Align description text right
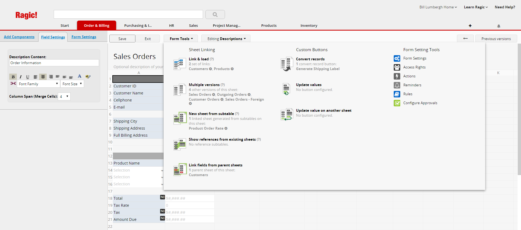This screenshot has width=521, height=230. (51, 77)
